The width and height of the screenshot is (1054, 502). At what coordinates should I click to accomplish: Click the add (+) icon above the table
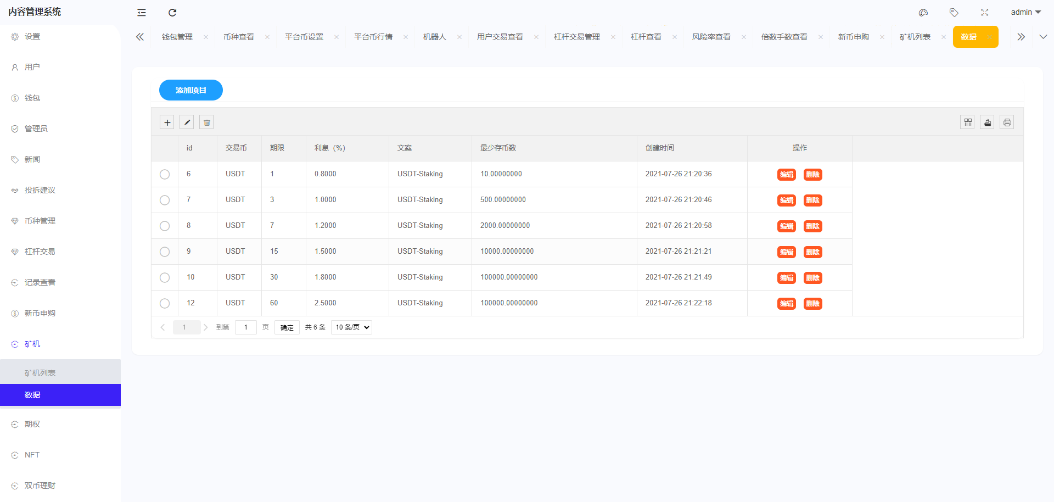pyautogui.click(x=167, y=122)
